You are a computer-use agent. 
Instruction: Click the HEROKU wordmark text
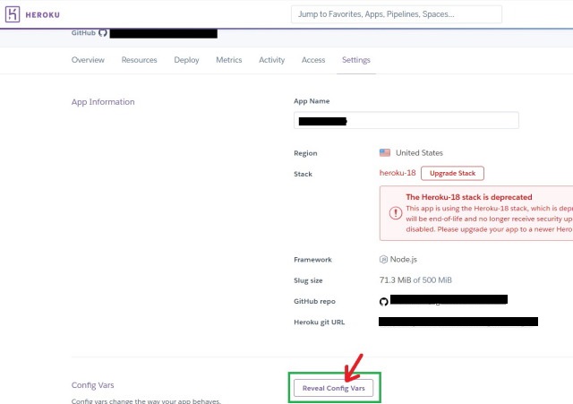coord(42,15)
